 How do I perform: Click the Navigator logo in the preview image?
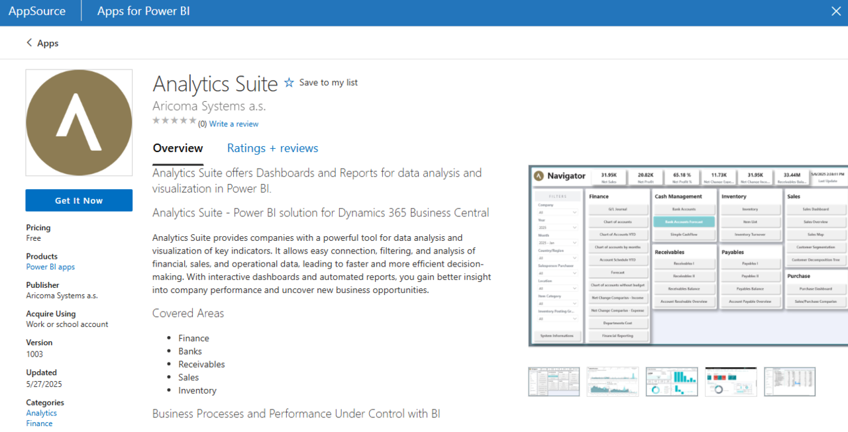click(538, 176)
